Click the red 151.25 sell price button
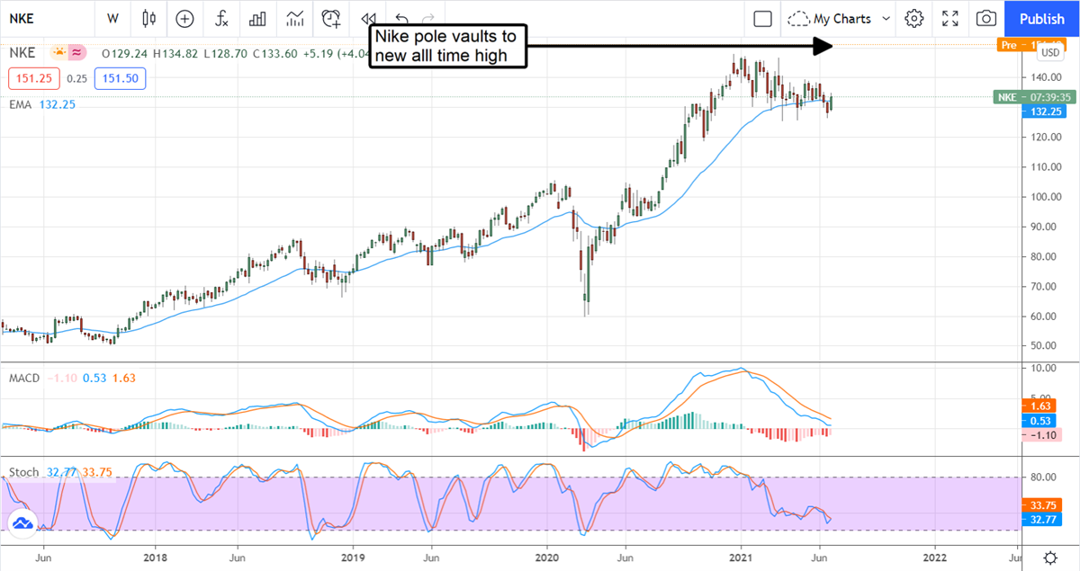Viewport: 1080px width, 571px height. [x=34, y=78]
